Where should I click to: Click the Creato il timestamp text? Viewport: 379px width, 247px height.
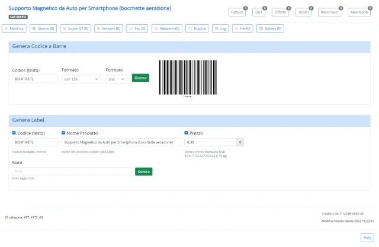point(342,214)
